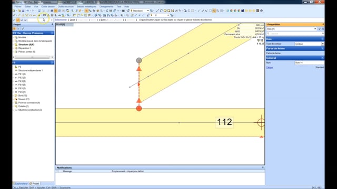The image size is (337, 189).
Task: Expand the Bois (10) tree node
Action: coord(13,96)
